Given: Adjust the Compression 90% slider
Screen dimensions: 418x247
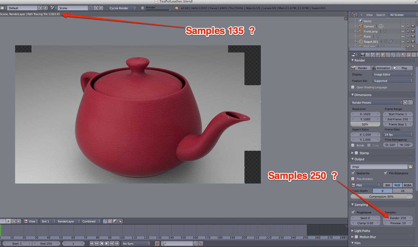Looking at the screenshot, I should point(381,196).
